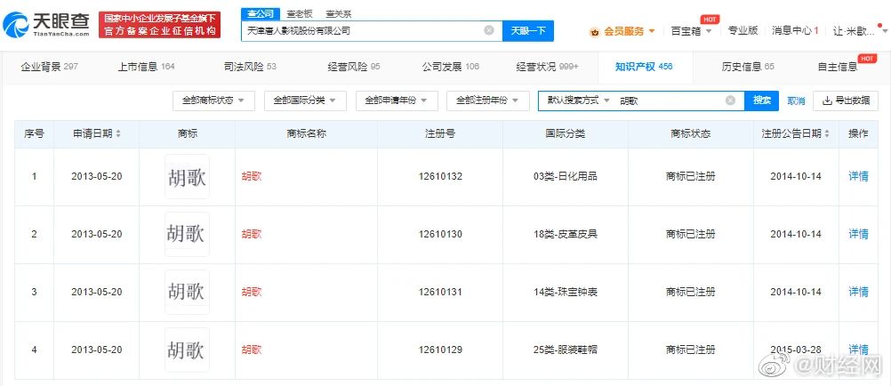Screen dimensions: 891x386
Task: Click the 2015-03-28 announcement date
Action: point(796,349)
